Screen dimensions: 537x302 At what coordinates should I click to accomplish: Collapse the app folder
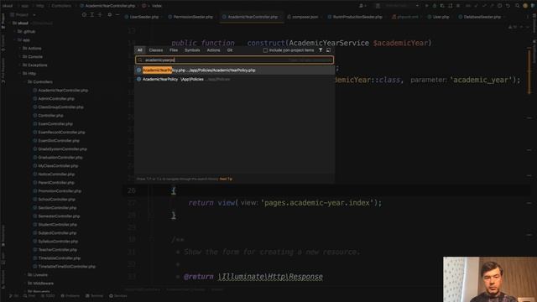15,40
